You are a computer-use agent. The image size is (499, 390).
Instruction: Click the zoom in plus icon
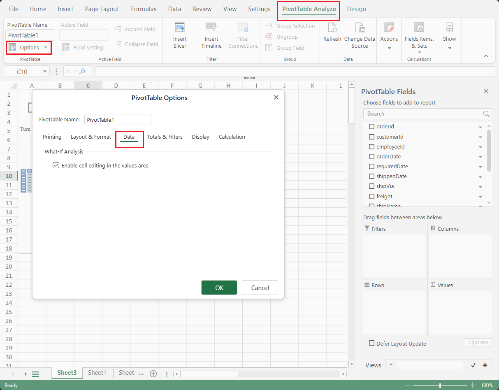coord(473,385)
